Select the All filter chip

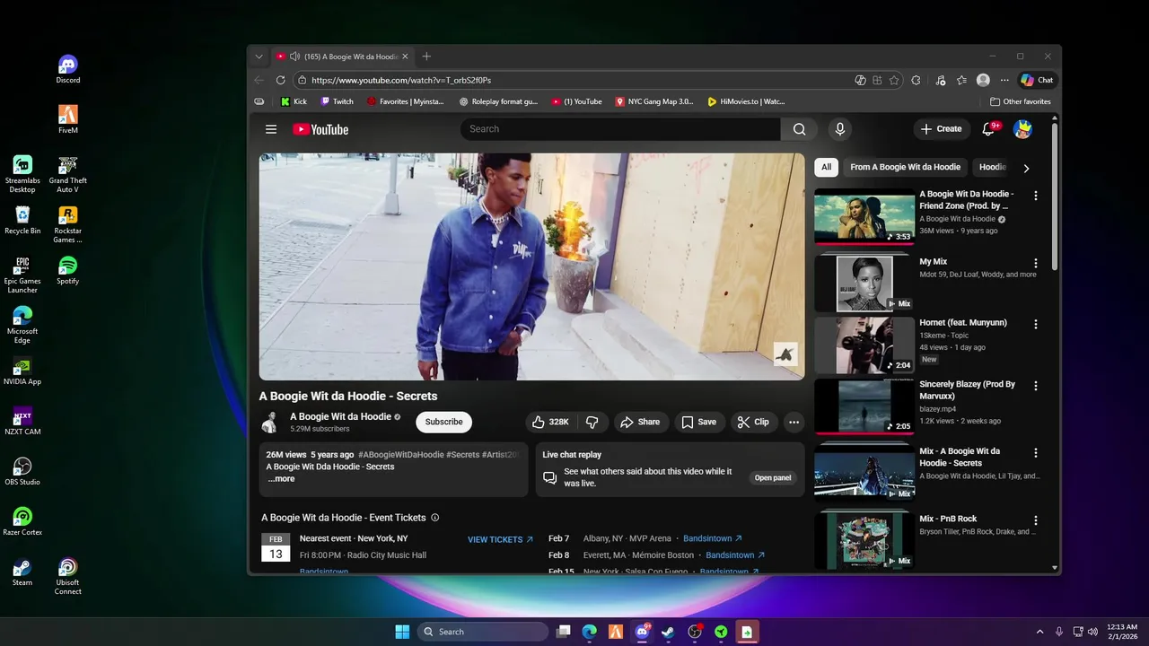click(x=826, y=167)
